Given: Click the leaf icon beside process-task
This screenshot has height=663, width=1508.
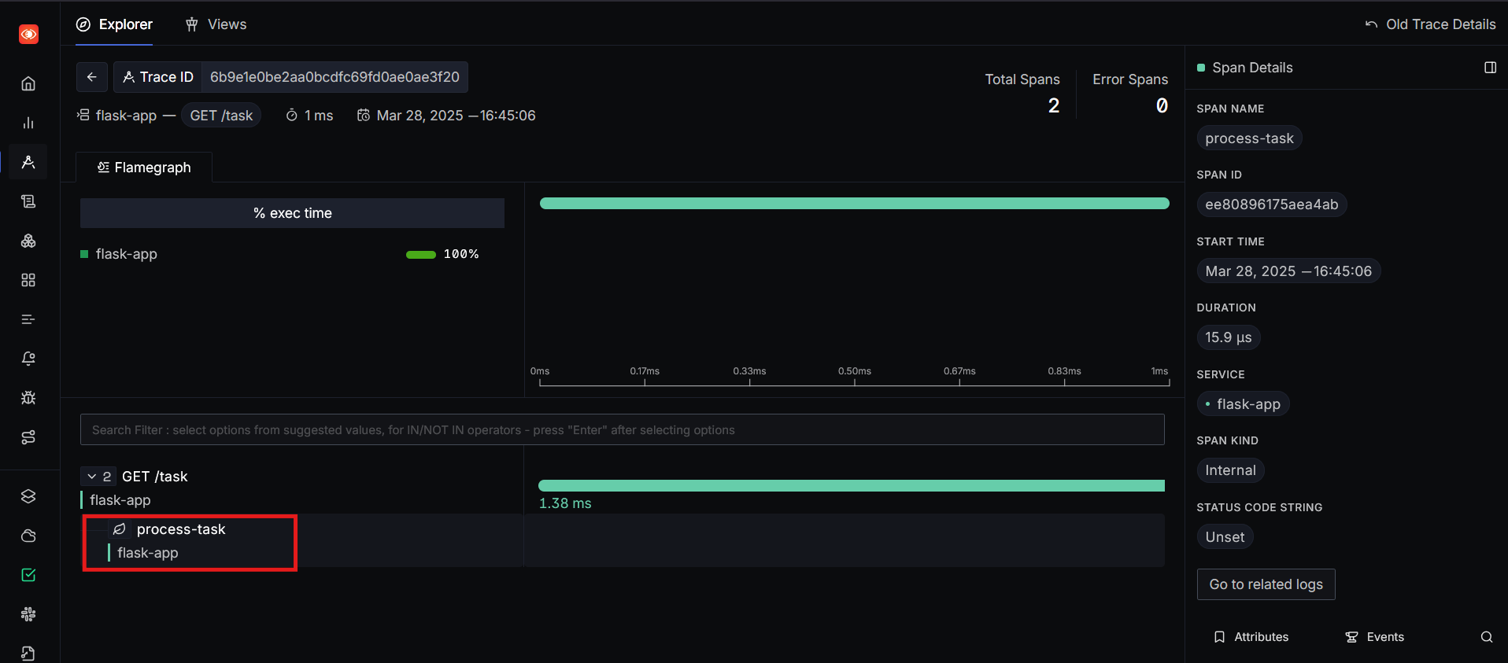Looking at the screenshot, I should pos(120,529).
